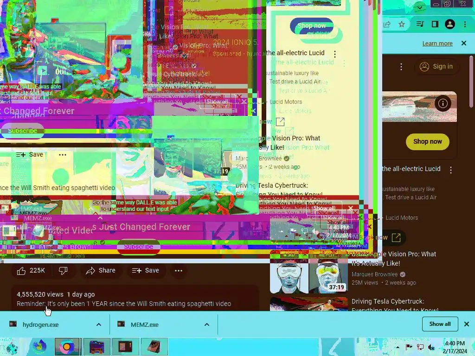This screenshot has height=356, width=475.
Task: Expand options chevron for hydrogen.exe
Action: click(x=99, y=324)
